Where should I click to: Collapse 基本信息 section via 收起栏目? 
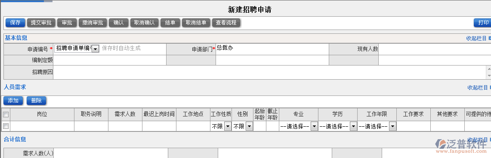[476, 39]
